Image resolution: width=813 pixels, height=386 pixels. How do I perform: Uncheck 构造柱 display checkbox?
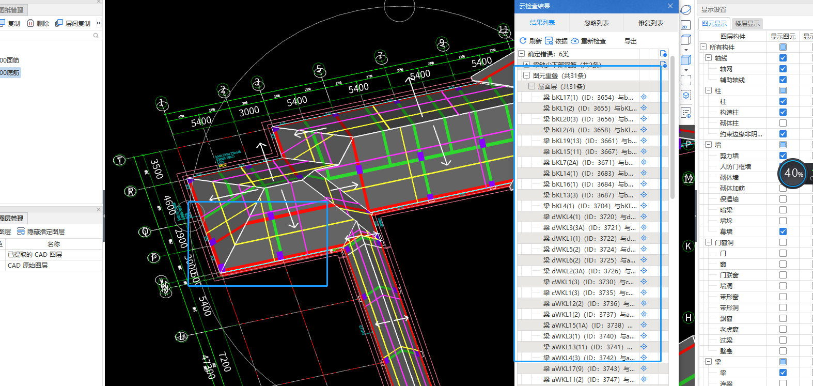(783, 112)
